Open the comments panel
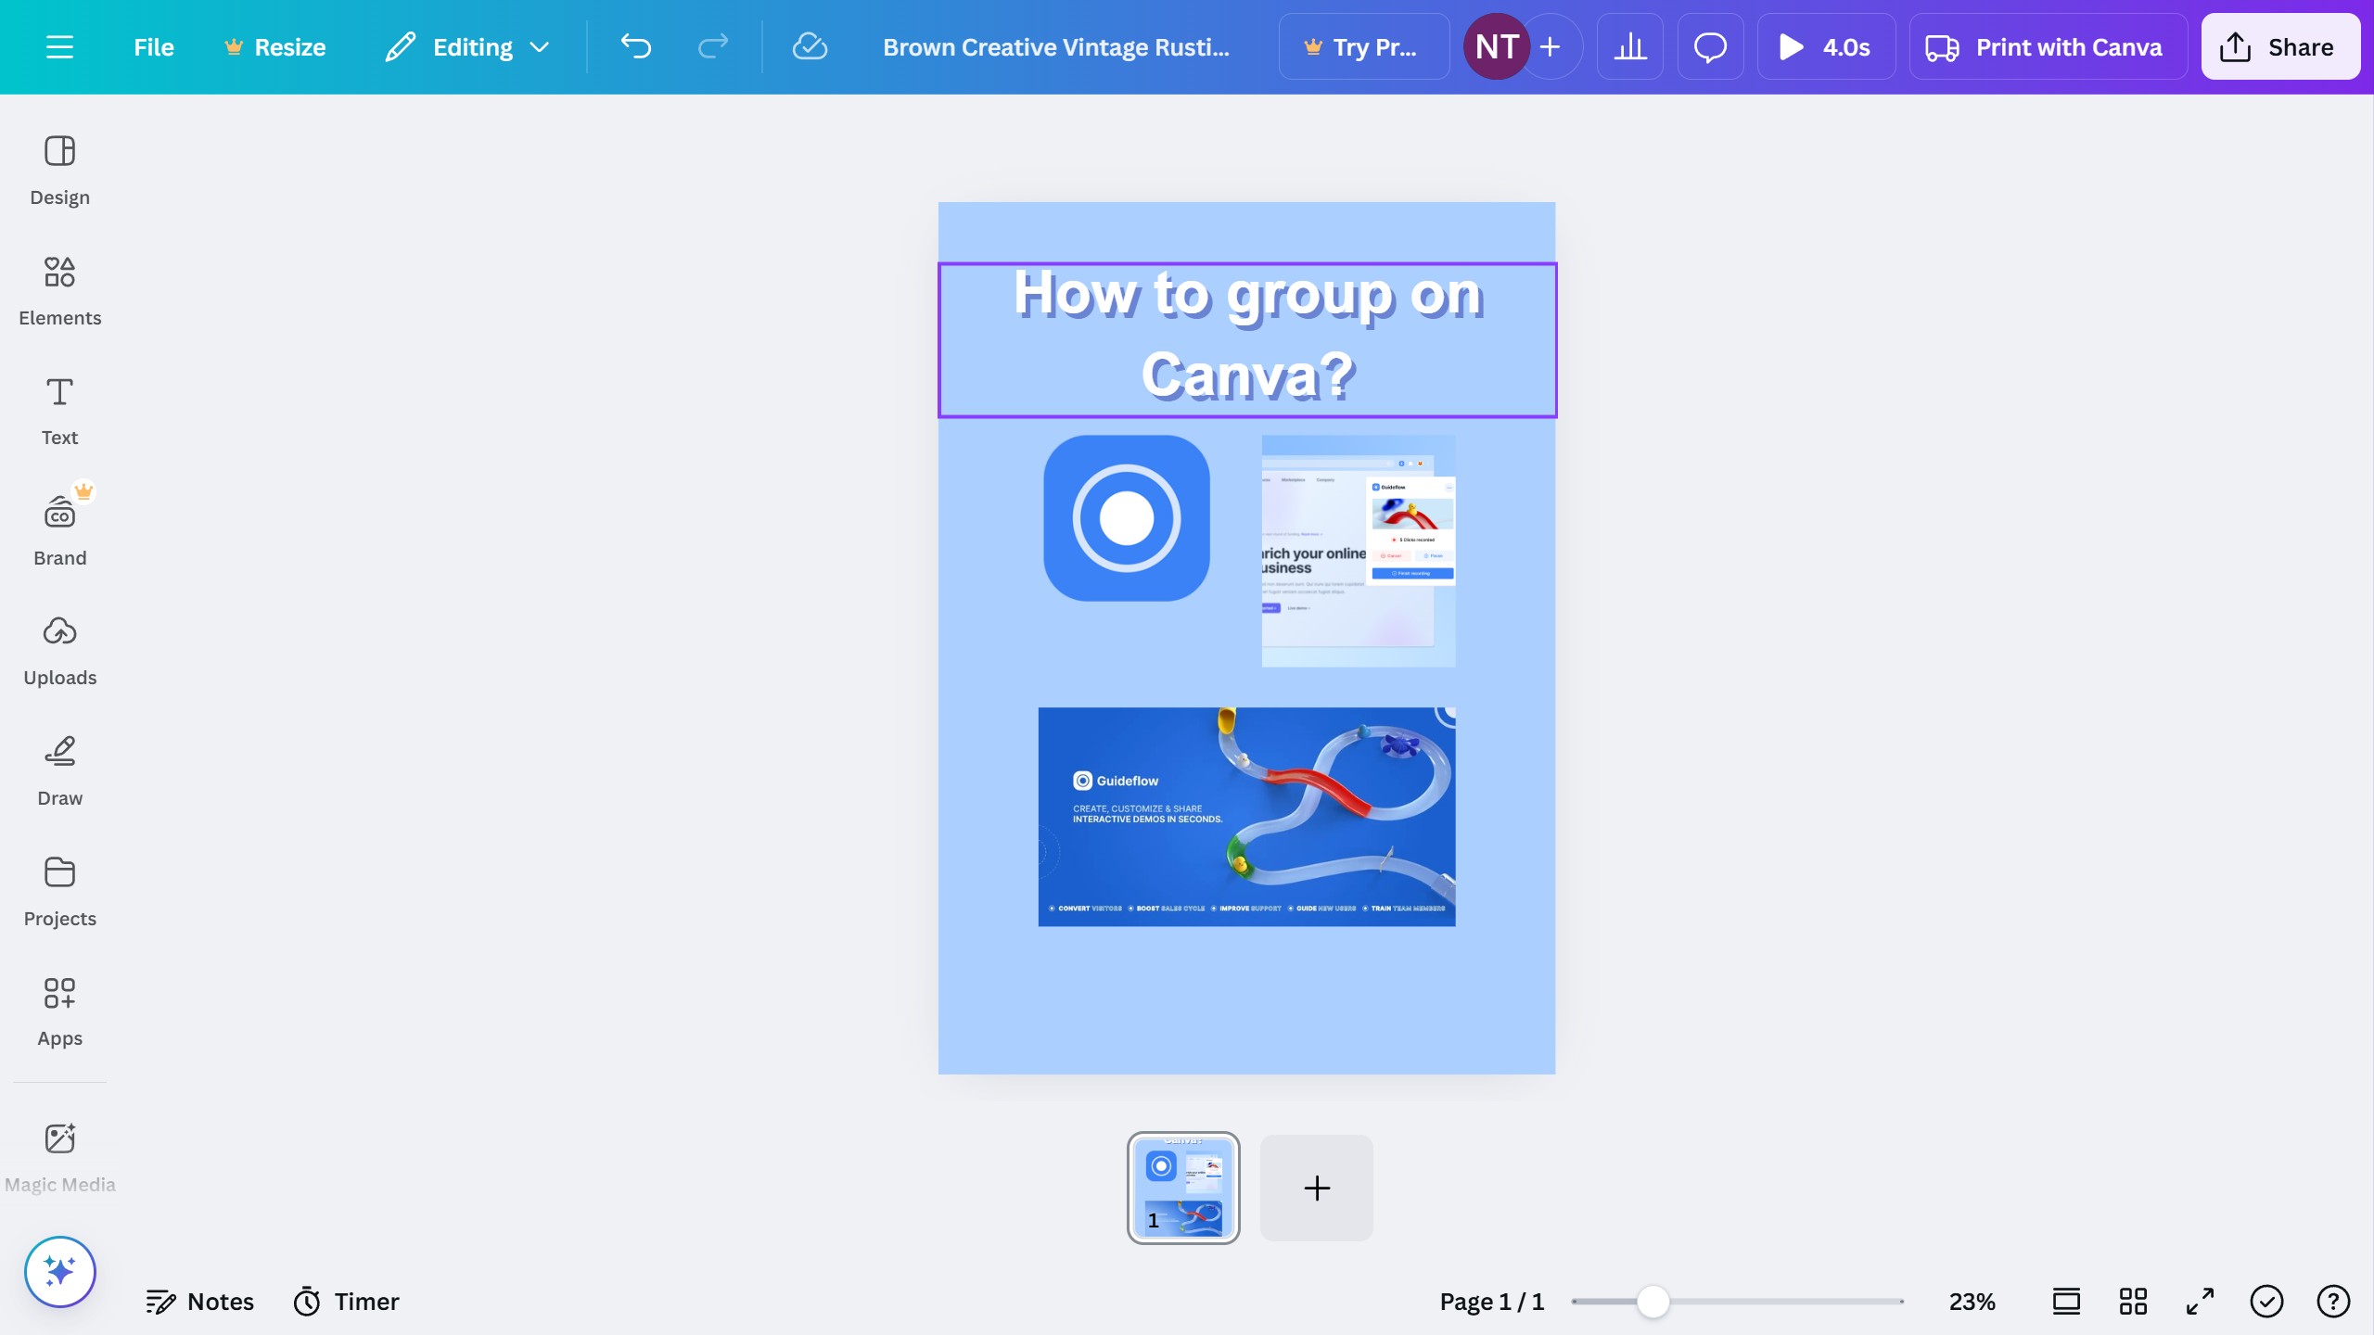 click(1710, 46)
